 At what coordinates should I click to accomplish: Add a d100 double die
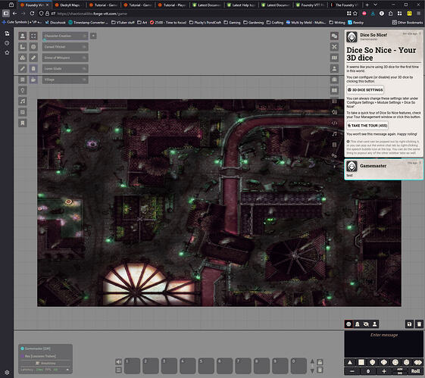coord(417,362)
